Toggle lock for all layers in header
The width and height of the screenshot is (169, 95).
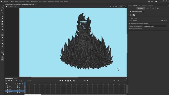click(x=22, y=84)
